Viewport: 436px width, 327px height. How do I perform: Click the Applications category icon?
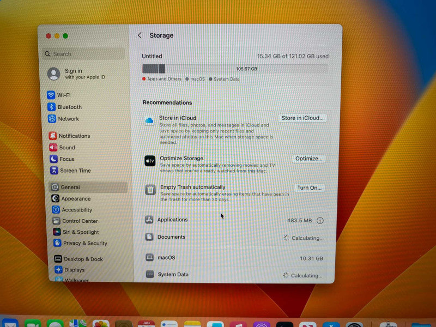[149, 220]
